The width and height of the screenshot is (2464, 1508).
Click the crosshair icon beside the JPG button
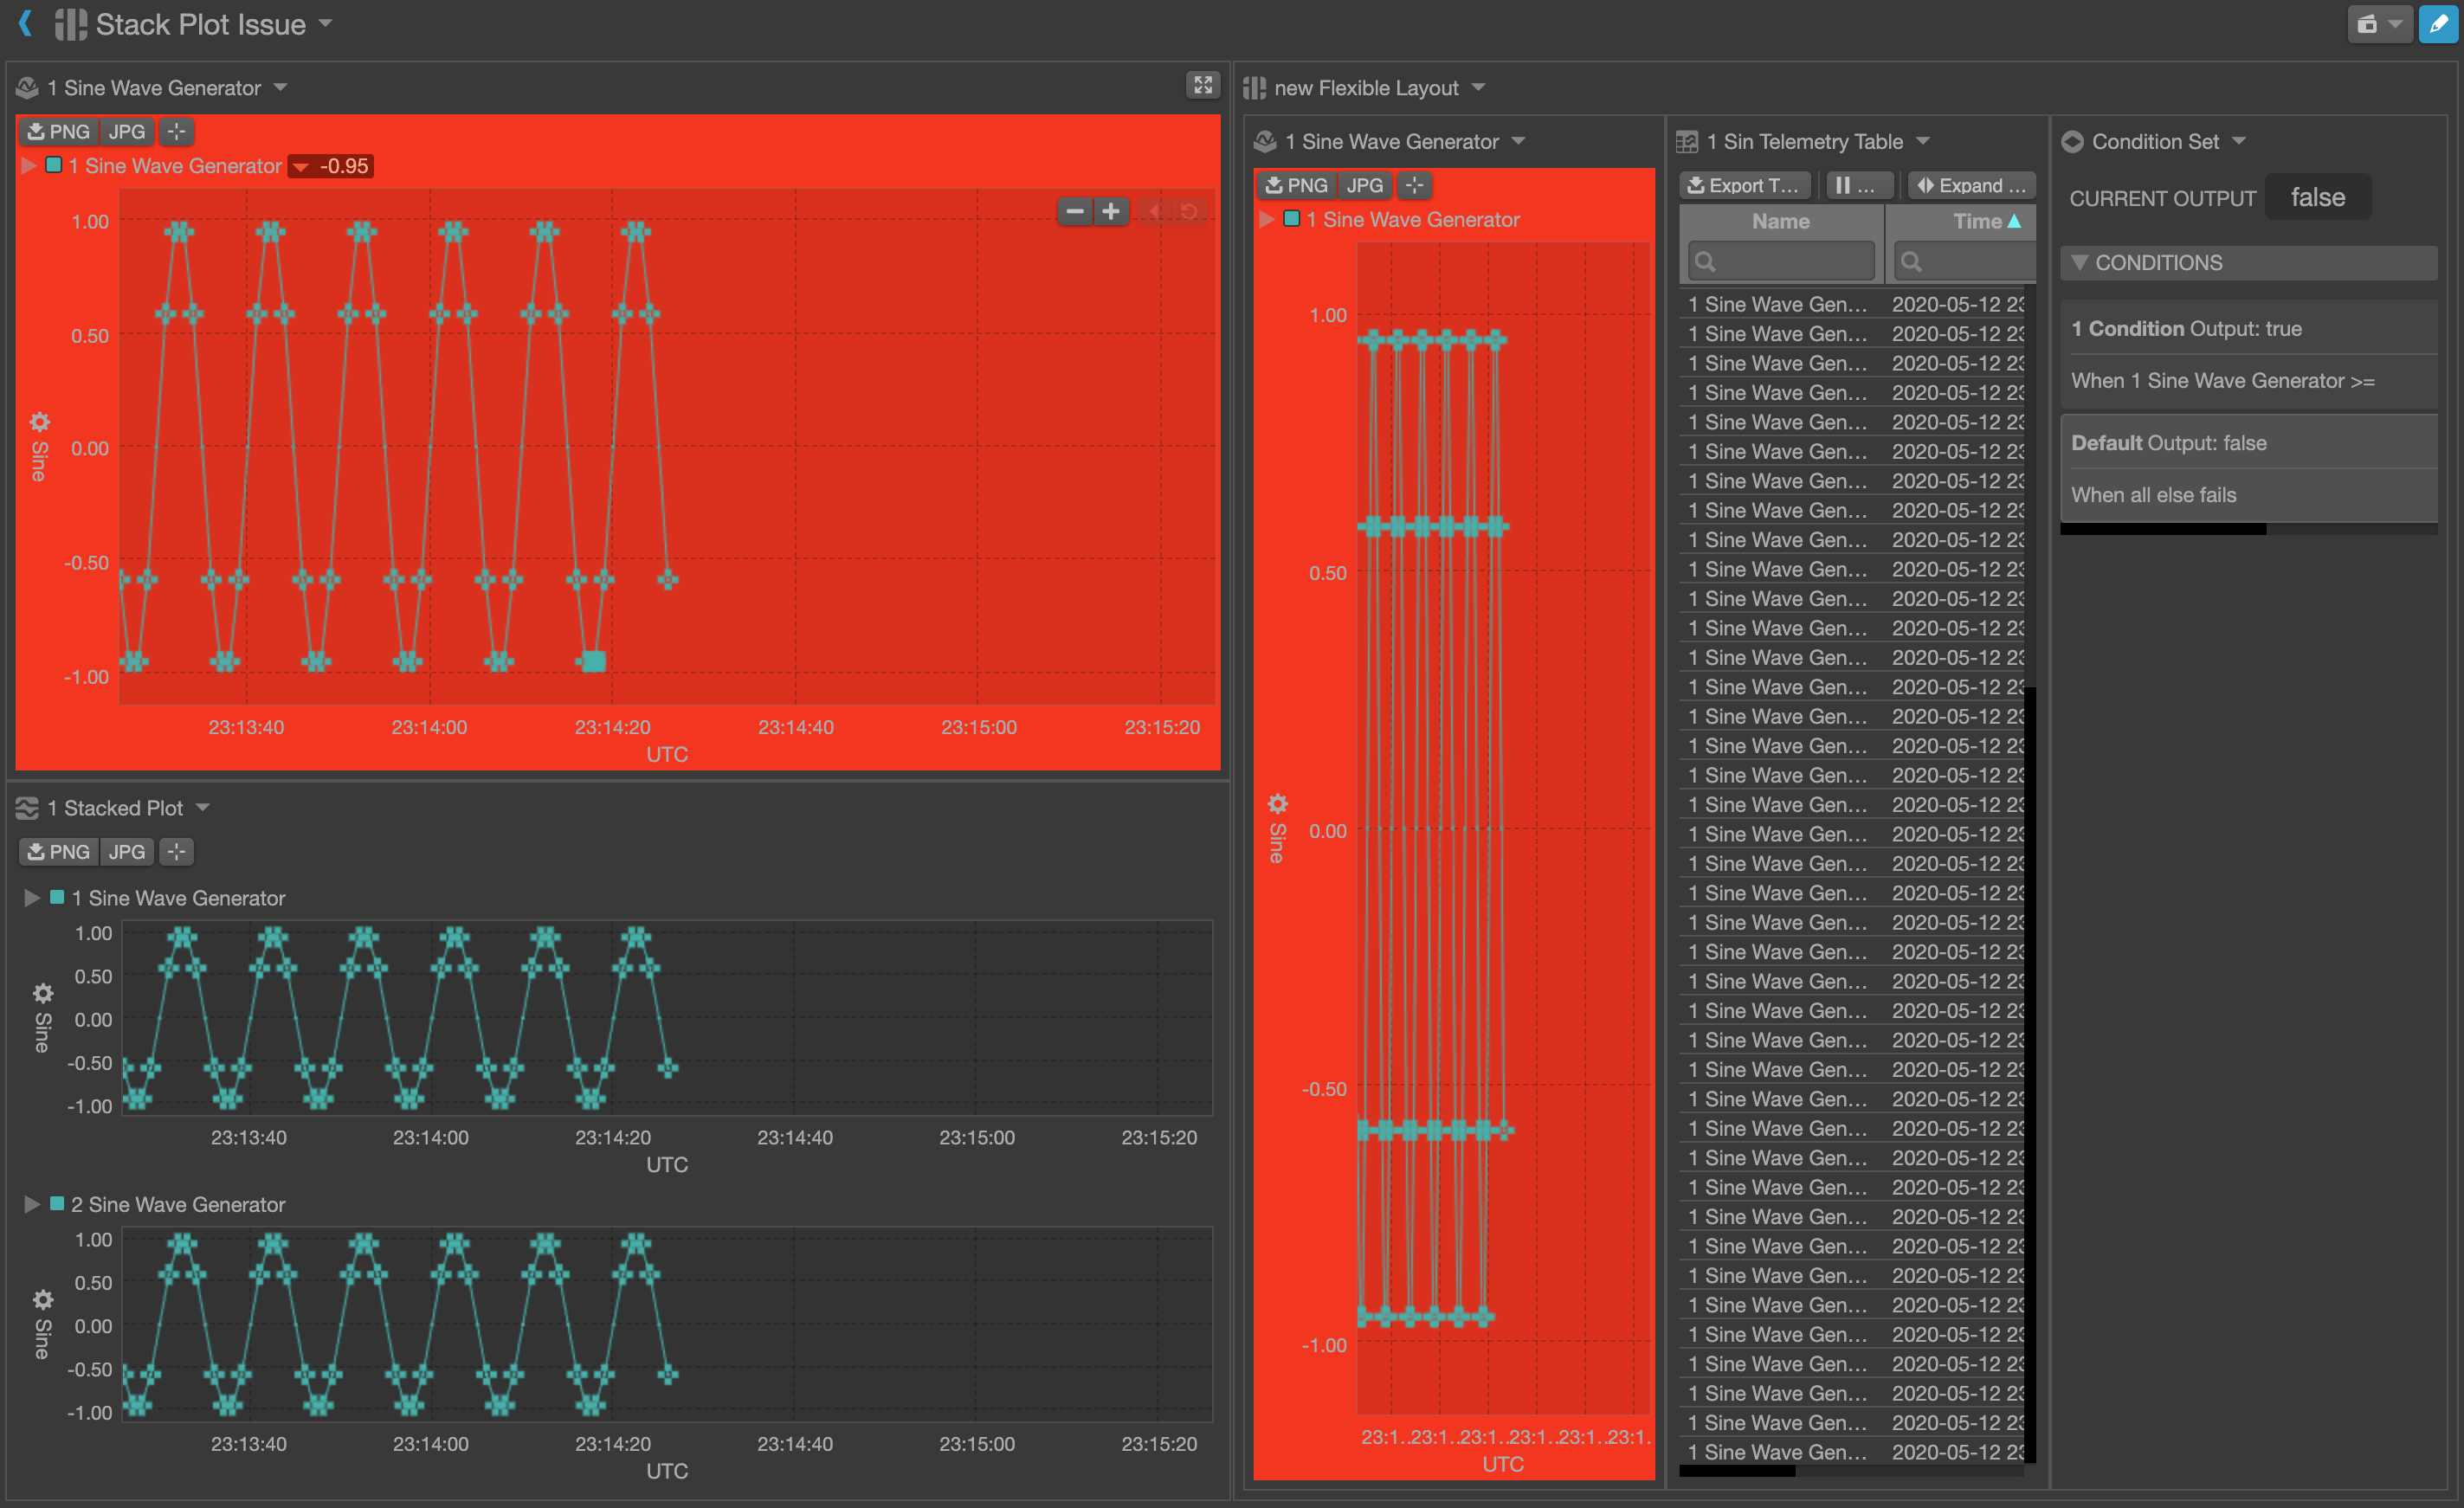pos(176,131)
